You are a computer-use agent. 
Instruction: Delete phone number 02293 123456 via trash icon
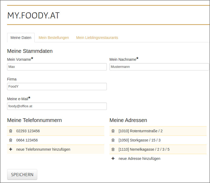tap(11, 131)
